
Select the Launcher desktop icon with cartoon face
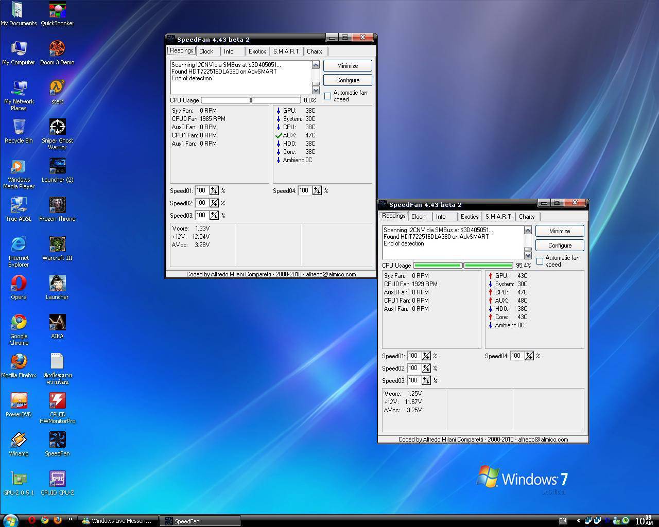click(57, 288)
